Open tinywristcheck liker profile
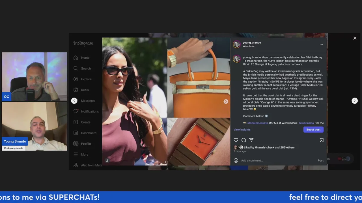The image size is (362, 203). pos(264,147)
